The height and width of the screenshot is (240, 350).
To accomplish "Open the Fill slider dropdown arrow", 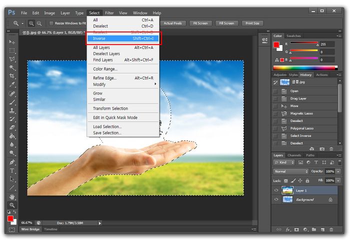I will [x=338, y=180].
